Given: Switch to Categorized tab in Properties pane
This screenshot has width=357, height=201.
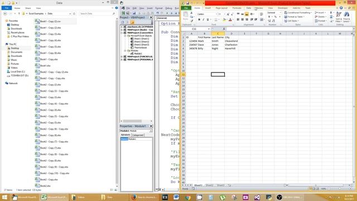Looking at the screenshot, I should pyautogui.click(x=138, y=135).
